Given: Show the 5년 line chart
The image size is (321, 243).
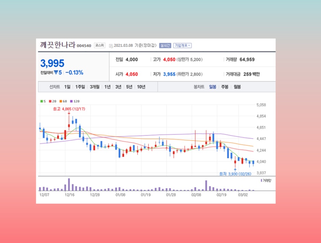Looking at the screenshot, I should 129,87.
